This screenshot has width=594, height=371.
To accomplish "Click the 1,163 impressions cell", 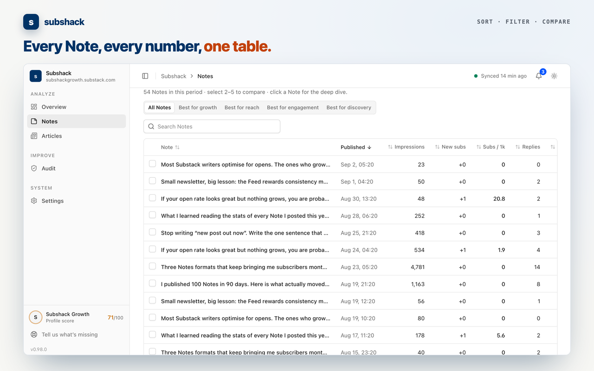I will pos(418,284).
